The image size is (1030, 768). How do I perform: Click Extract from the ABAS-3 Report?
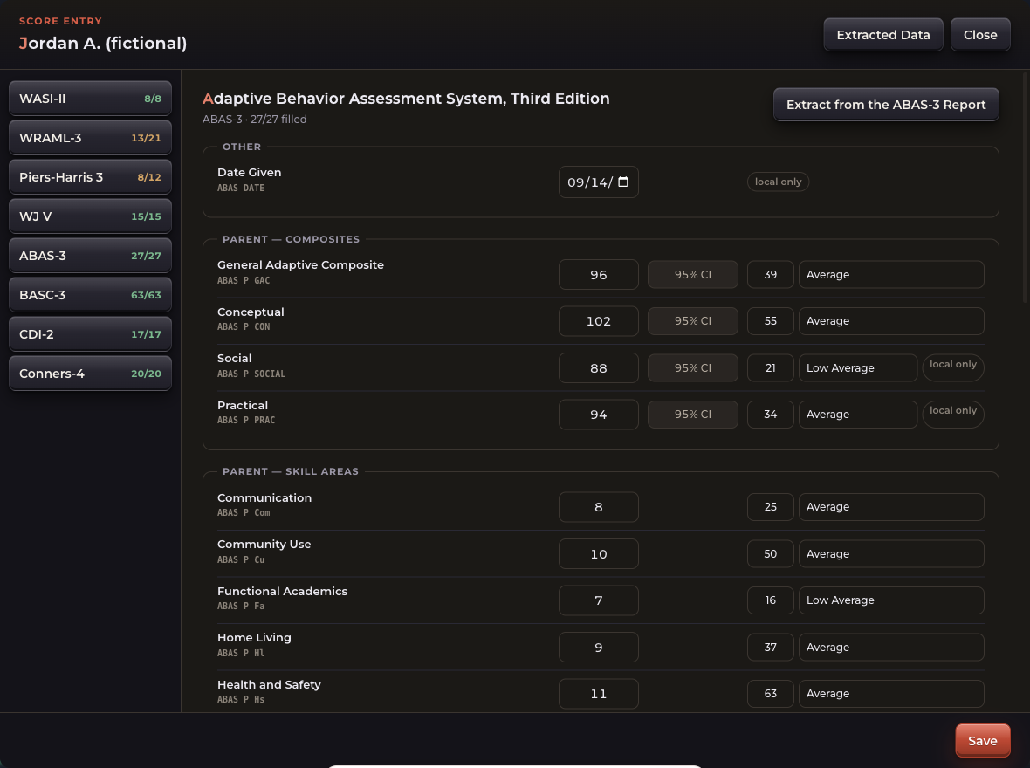885,105
